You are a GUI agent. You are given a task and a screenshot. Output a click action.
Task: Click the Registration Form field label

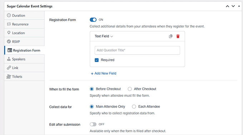point(63,20)
